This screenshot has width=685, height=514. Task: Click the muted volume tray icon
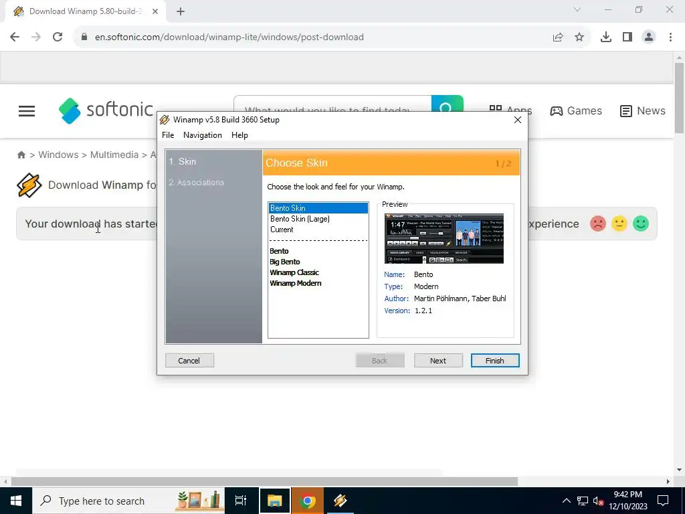[598, 501]
